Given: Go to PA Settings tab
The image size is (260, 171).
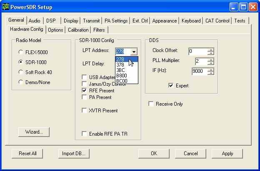Looking at the screenshot, I should (x=116, y=21).
